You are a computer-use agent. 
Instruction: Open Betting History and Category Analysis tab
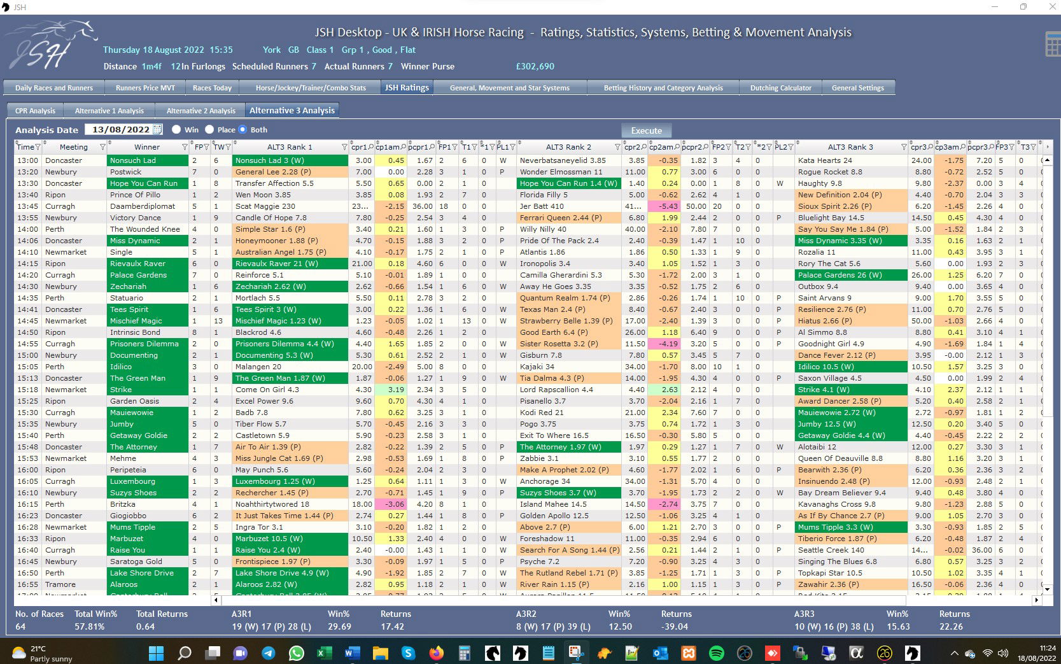click(663, 88)
